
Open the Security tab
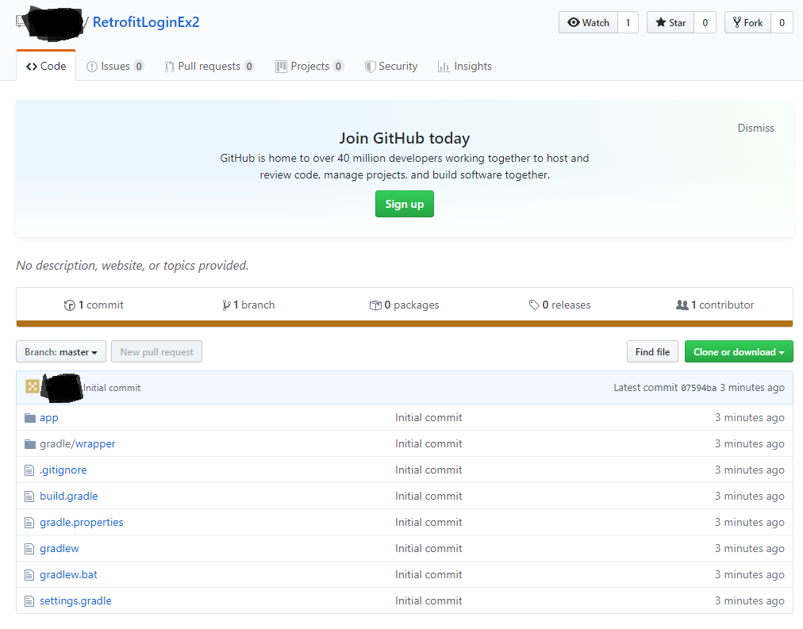tap(391, 66)
